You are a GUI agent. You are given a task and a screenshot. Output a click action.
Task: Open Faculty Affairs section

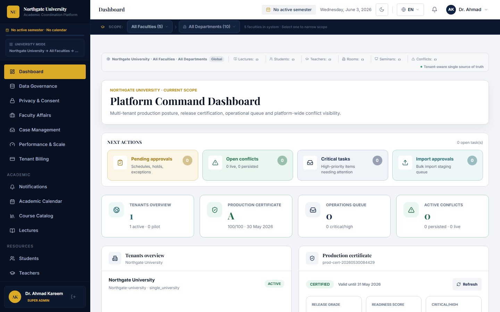[45, 115]
